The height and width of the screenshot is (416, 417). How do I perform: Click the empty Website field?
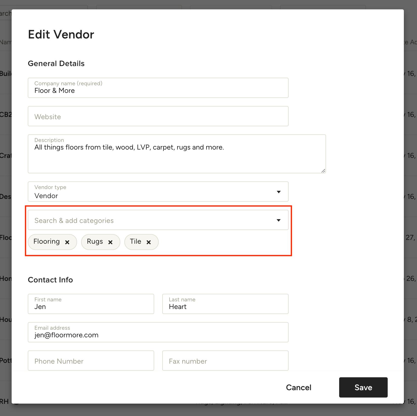(x=158, y=116)
